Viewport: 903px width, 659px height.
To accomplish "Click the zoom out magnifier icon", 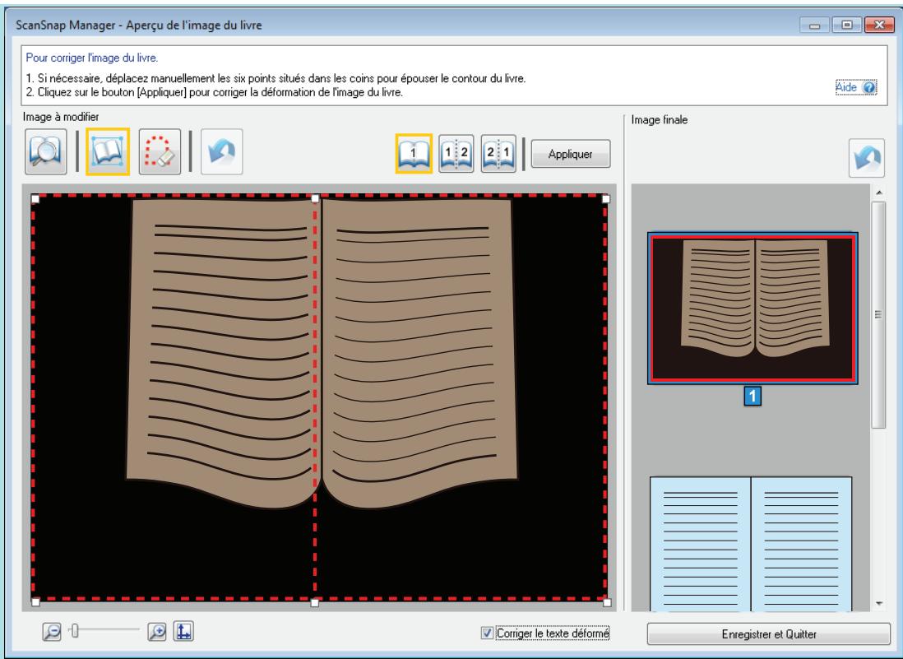I will pos(51,631).
